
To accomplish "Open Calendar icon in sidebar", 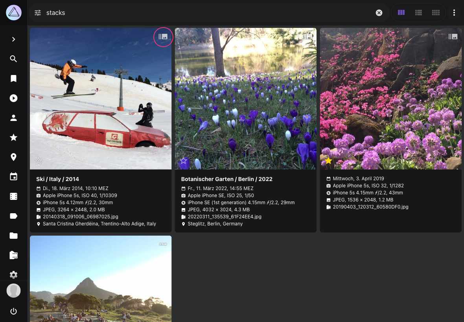I will (x=14, y=177).
